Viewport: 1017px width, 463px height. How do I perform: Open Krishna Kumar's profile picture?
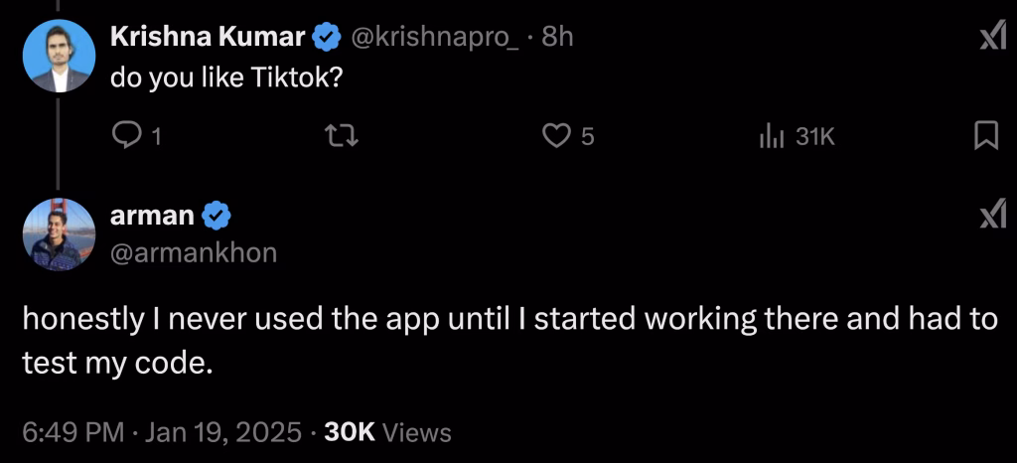coord(57,57)
